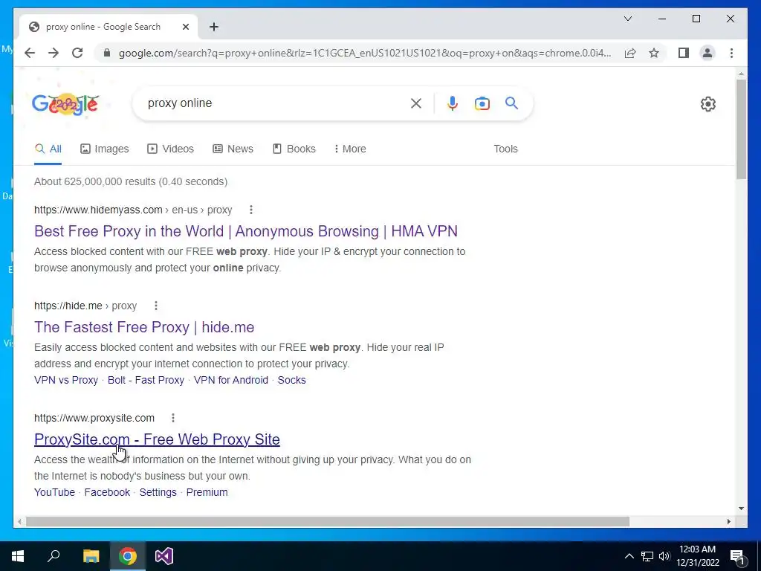Open Google quick settings gear
The image size is (761, 571).
(708, 104)
